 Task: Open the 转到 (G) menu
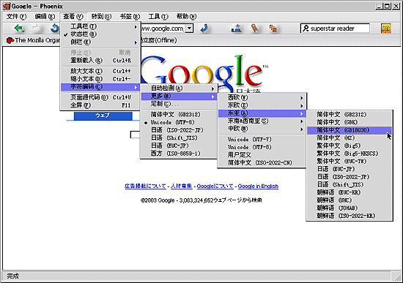(101, 17)
